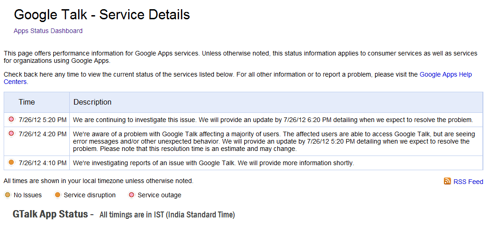Click the red outage icon for 5:20 PM

11,119
